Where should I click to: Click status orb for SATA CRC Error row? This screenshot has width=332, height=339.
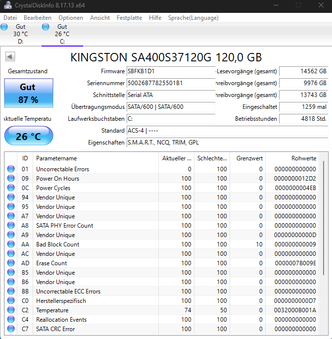click(x=11, y=329)
